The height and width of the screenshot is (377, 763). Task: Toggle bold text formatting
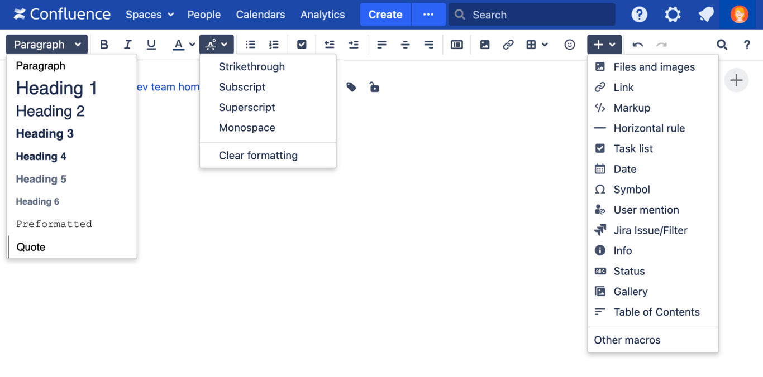tap(104, 44)
